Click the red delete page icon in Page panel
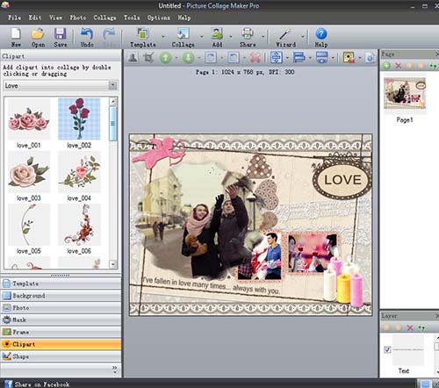Image resolution: width=439 pixels, height=388 pixels. pos(399,66)
